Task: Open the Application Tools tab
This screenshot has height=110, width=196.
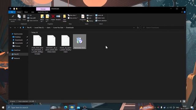Action: pyautogui.click(x=43, y=12)
